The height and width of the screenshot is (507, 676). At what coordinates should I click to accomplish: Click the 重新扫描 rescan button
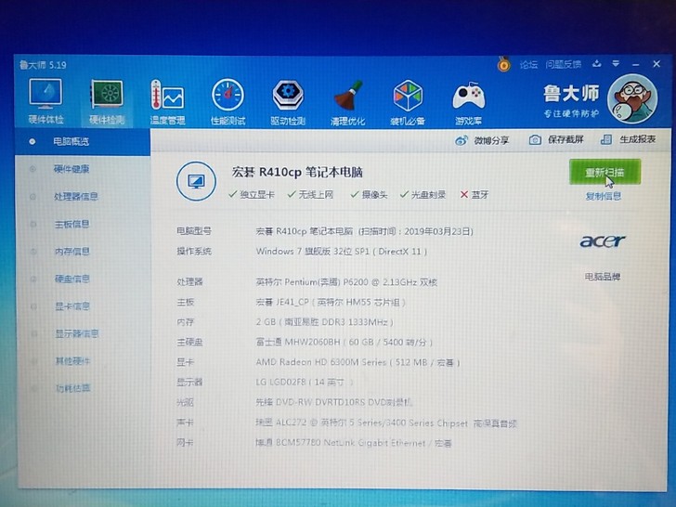(x=604, y=172)
